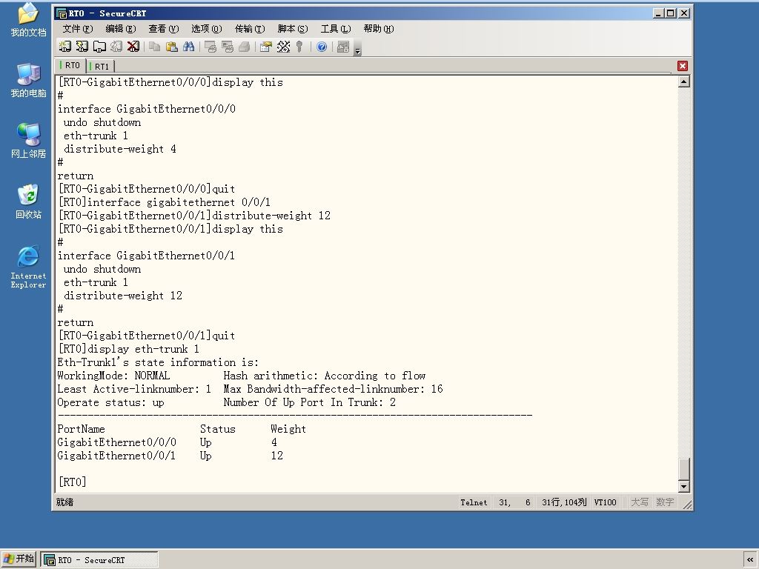This screenshot has width=759, height=569.
Task: Switch to the RT1 session tab
Action: click(x=101, y=66)
